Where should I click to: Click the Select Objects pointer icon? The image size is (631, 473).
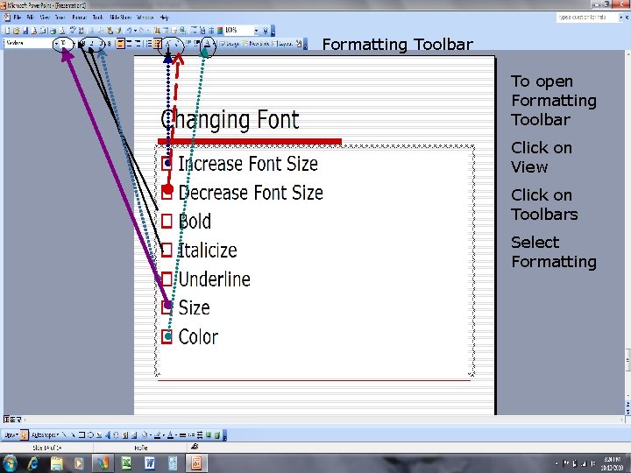tap(25, 434)
